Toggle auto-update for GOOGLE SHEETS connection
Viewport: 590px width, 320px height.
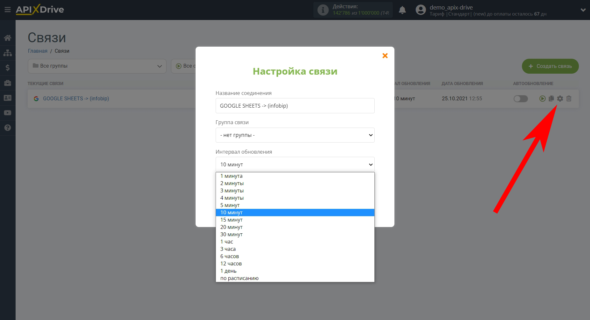[521, 99]
